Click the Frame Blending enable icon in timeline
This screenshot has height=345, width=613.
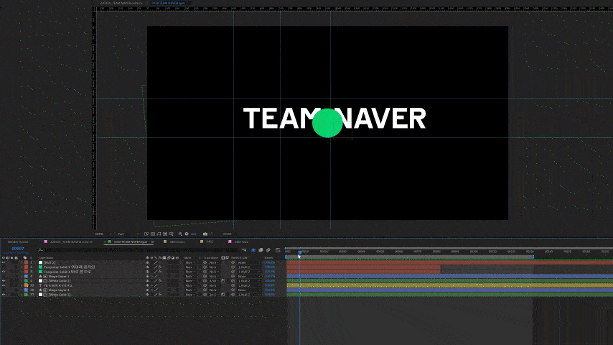[x=261, y=250]
